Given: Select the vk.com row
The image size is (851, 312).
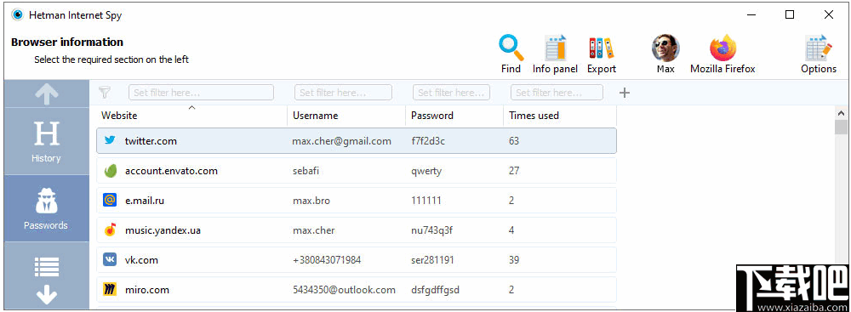Looking at the screenshot, I should 357,260.
